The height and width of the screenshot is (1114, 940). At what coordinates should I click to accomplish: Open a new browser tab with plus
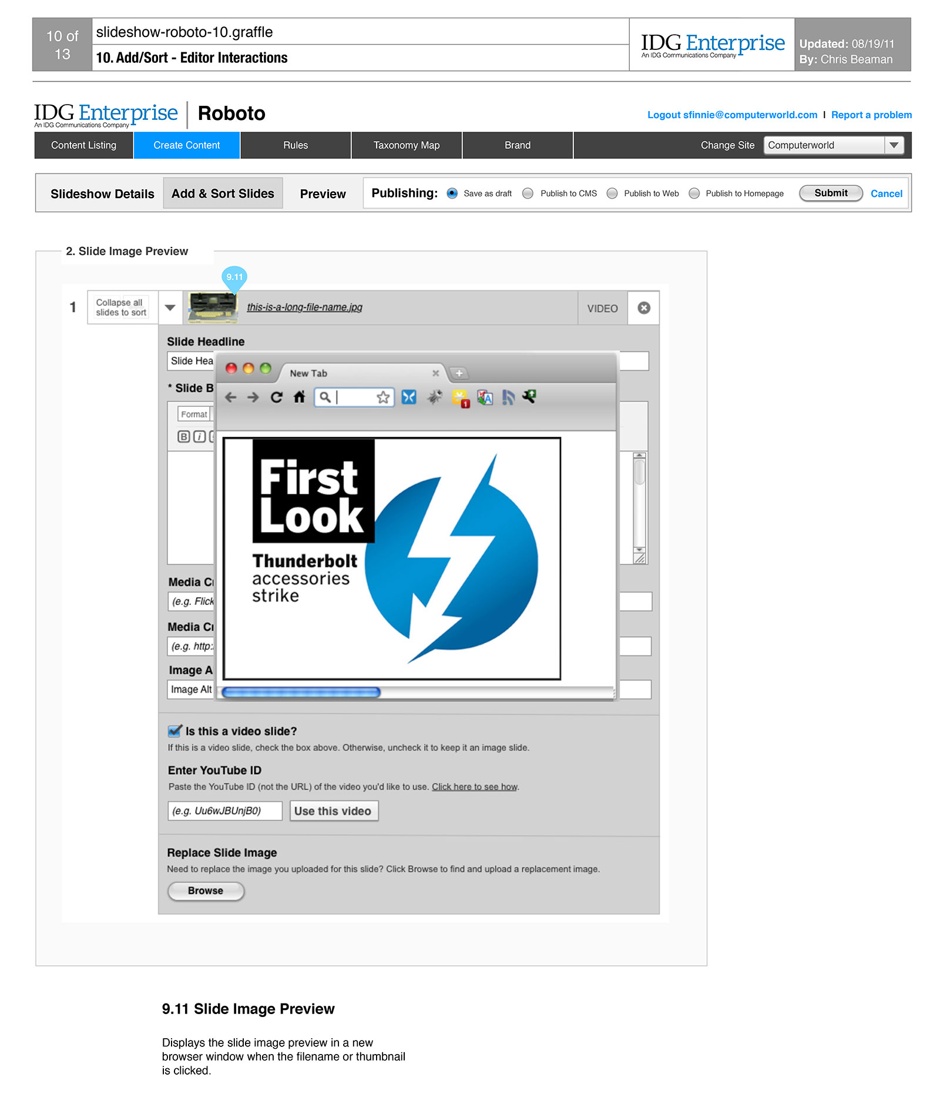pyautogui.click(x=459, y=373)
